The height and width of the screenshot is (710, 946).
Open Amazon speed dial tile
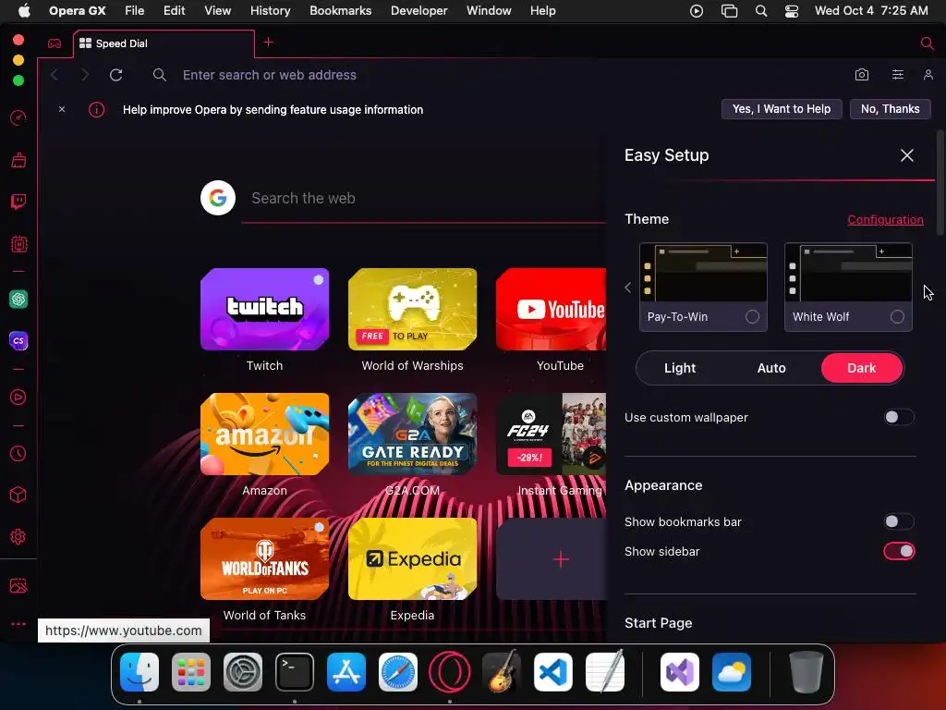(x=264, y=435)
